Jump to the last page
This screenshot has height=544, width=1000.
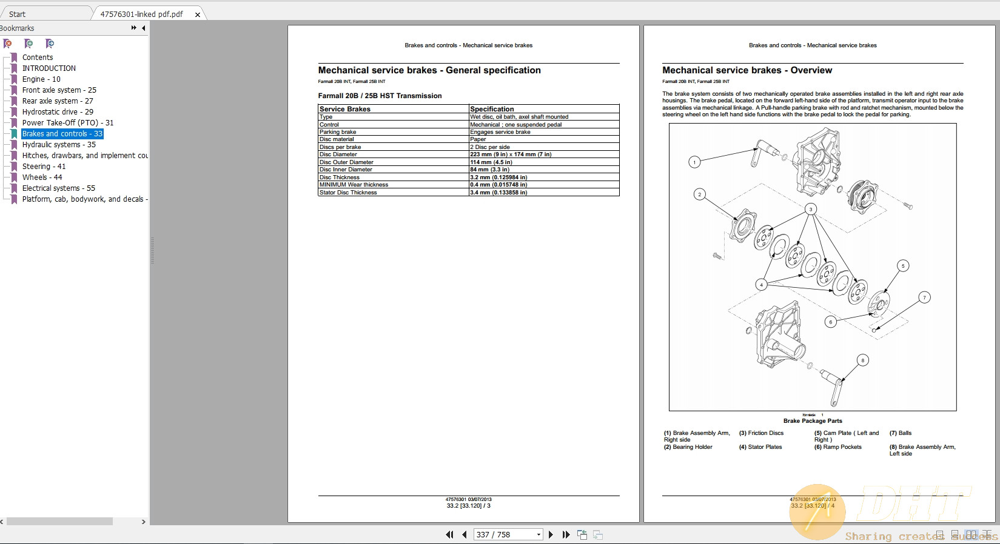click(x=566, y=534)
